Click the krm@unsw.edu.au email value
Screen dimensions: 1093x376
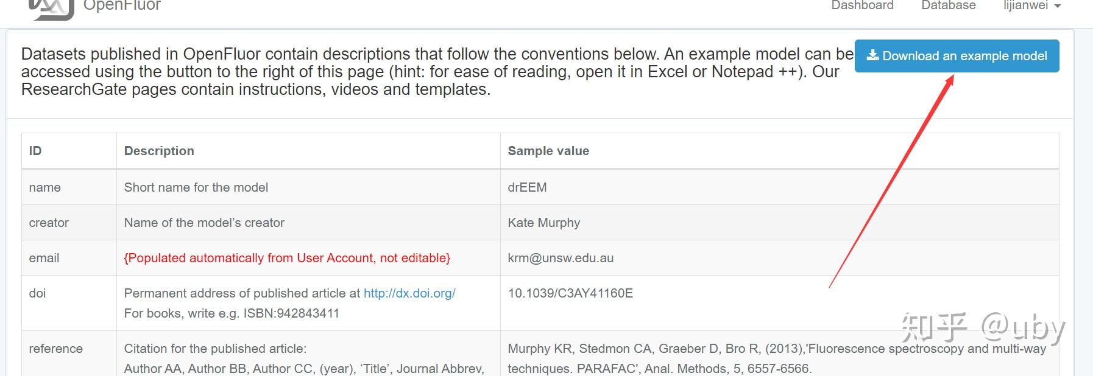click(x=561, y=258)
